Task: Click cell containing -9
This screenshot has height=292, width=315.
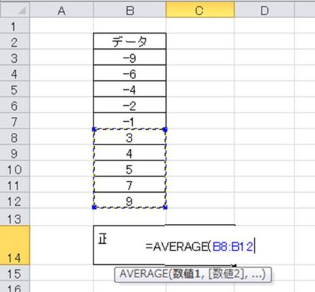Action: pos(129,57)
